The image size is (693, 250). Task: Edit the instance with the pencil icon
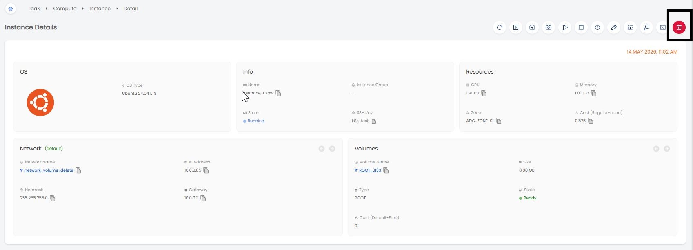pyautogui.click(x=614, y=27)
